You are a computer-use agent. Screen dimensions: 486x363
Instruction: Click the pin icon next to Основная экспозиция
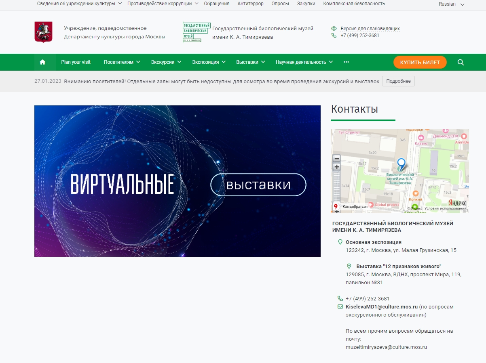tap(340, 242)
